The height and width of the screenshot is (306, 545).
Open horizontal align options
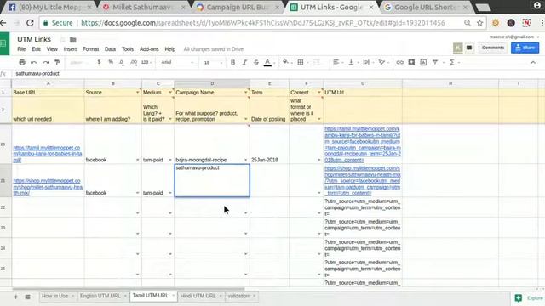click(x=336, y=62)
